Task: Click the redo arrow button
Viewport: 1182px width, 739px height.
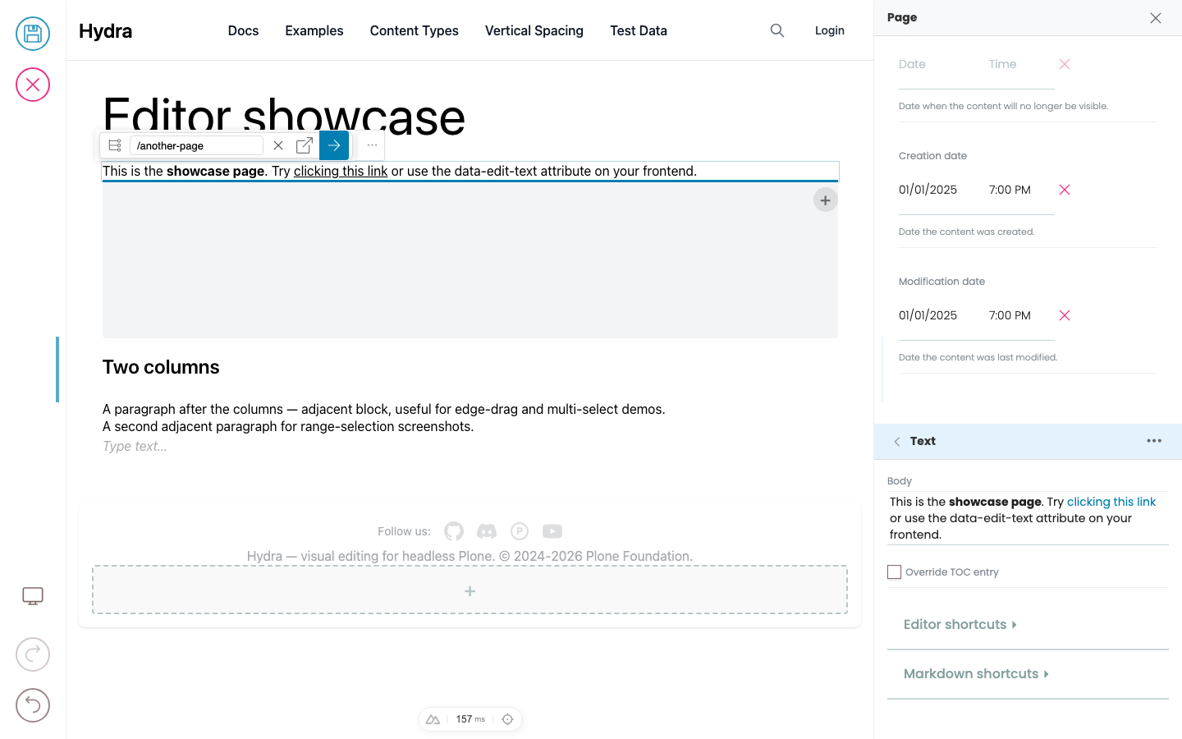Action: coord(33,654)
